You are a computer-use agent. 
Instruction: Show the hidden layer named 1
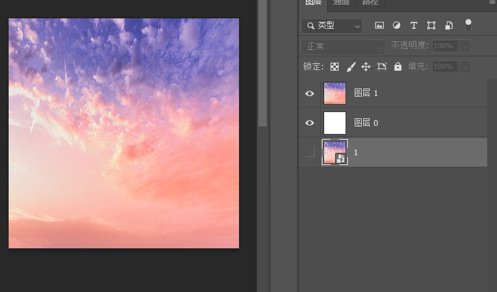pos(310,152)
